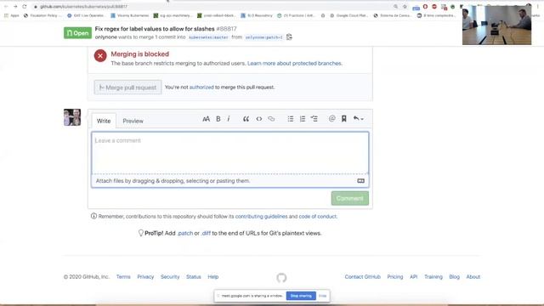
Task: Click the green Comment button
Action: [x=349, y=198]
